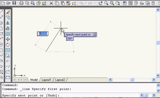Click the image-with-pencil markup icon

tap(44, 3)
